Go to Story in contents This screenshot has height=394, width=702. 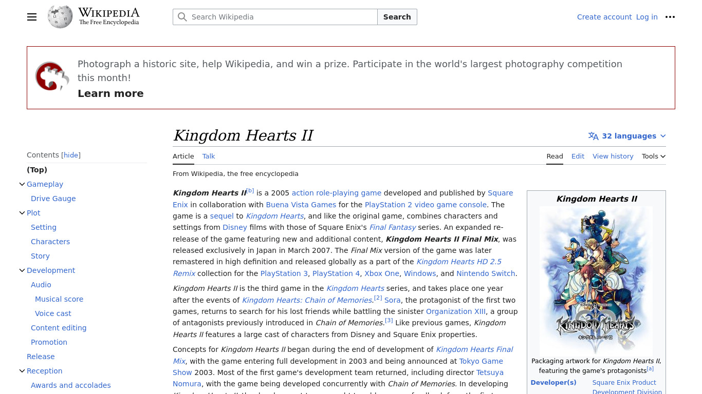point(40,256)
